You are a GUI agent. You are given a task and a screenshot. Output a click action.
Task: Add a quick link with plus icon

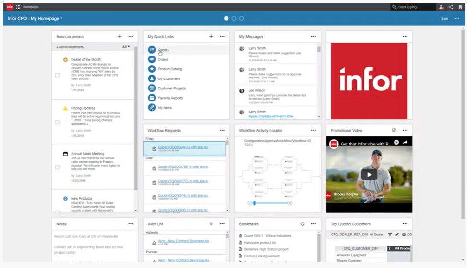[211, 36]
